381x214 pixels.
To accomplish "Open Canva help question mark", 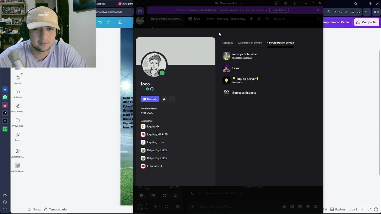I will pos(376,210).
